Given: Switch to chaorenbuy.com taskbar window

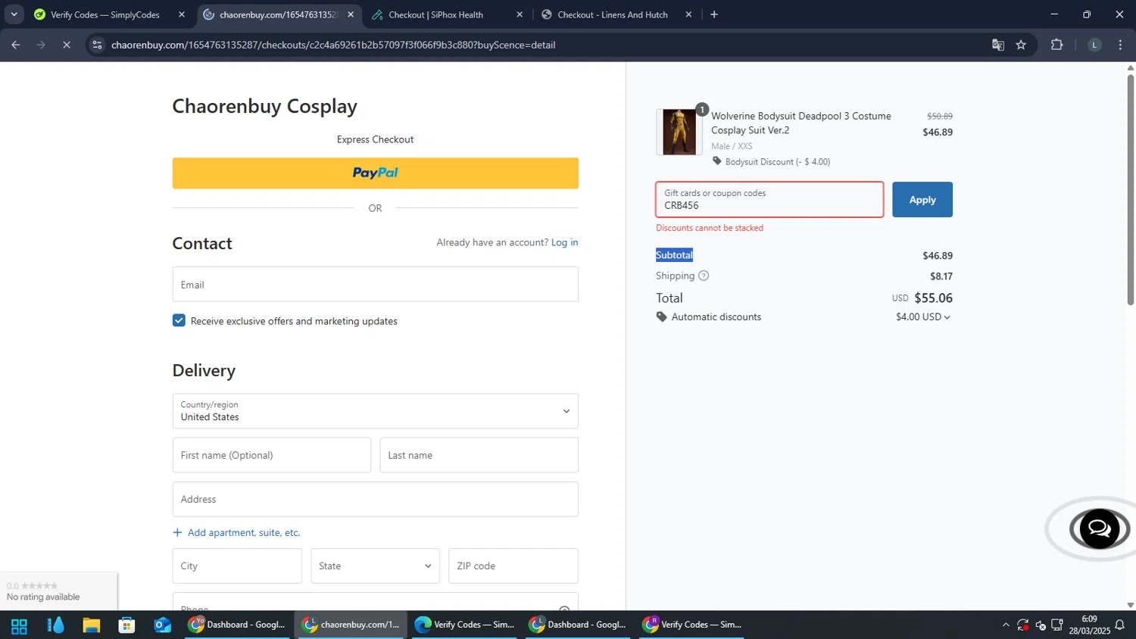Looking at the screenshot, I should click(351, 625).
